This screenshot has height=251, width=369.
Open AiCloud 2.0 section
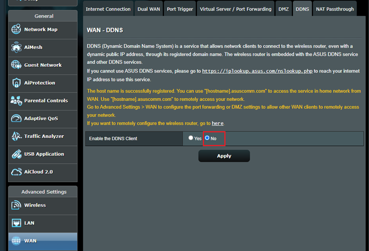[x=43, y=173]
